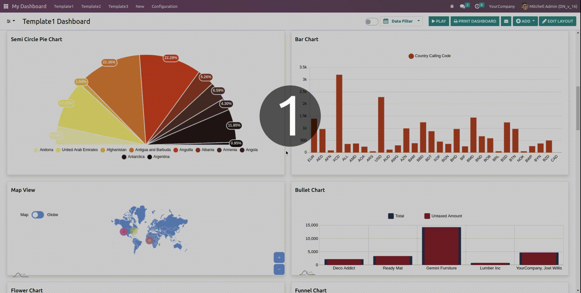Screen dimensions: 581x293
Task: Click the PRINT DASHBOARD button
Action: click(x=475, y=21)
